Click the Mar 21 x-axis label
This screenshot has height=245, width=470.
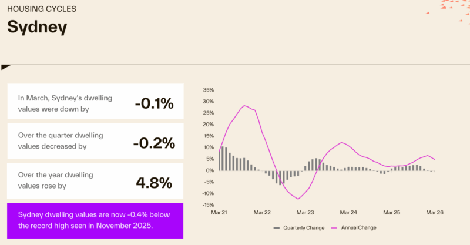pyautogui.click(x=219, y=212)
